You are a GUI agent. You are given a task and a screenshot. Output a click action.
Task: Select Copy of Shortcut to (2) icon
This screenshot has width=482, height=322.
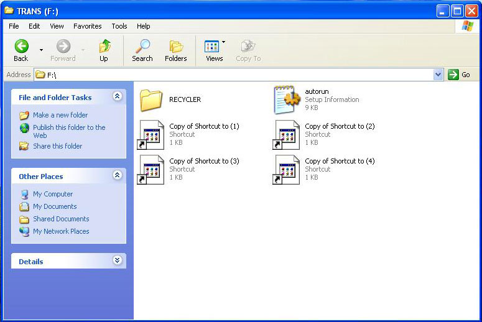click(286, 135)
